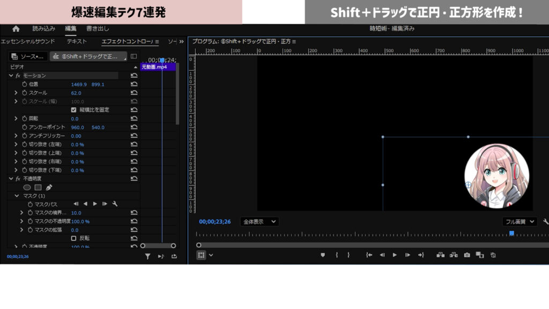Click the mask feather value 10.0
Screen dimensions: 549x309
pos(76,213)
